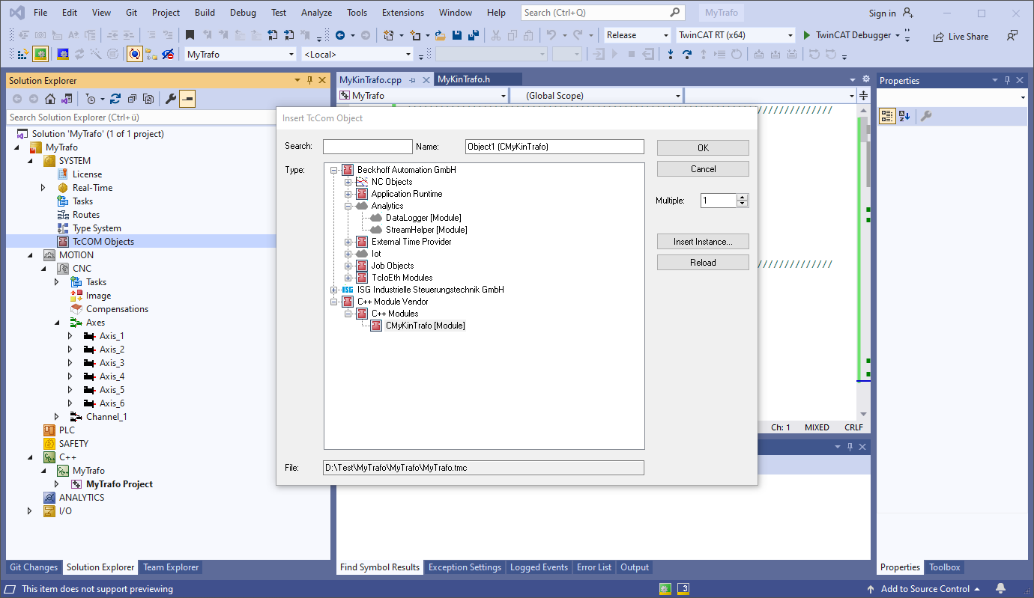The width and height of the screenshot is (1034, 598).
Task: Open the MyTrafo project dropdown in toolbar
Action: (x=241, y=54)
